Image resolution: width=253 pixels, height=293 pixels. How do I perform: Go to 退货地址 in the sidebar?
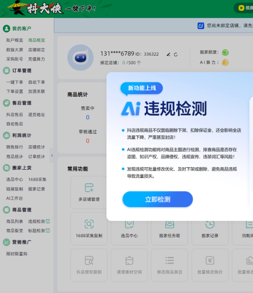click(36, 115)
